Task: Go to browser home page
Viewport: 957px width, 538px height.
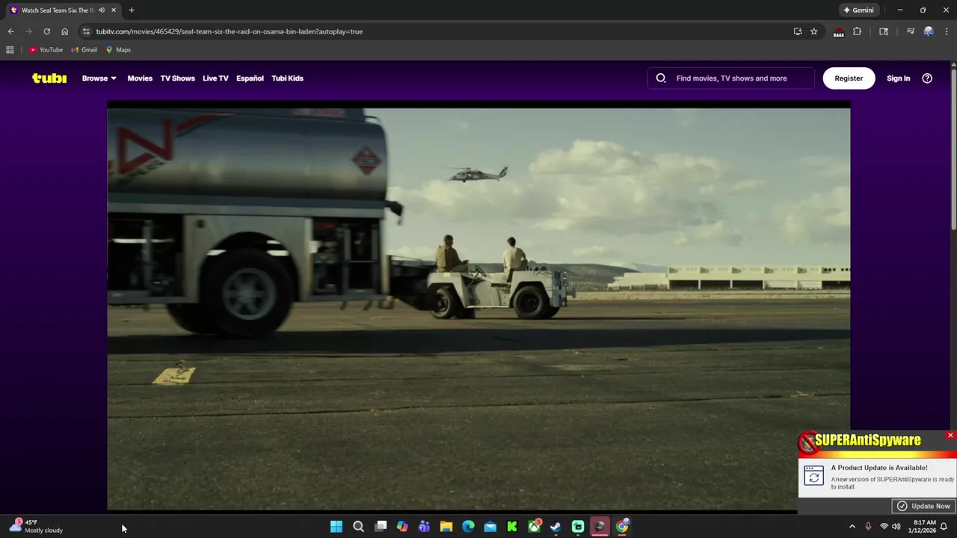Action: pyautogui.click(x=64, y=31)
